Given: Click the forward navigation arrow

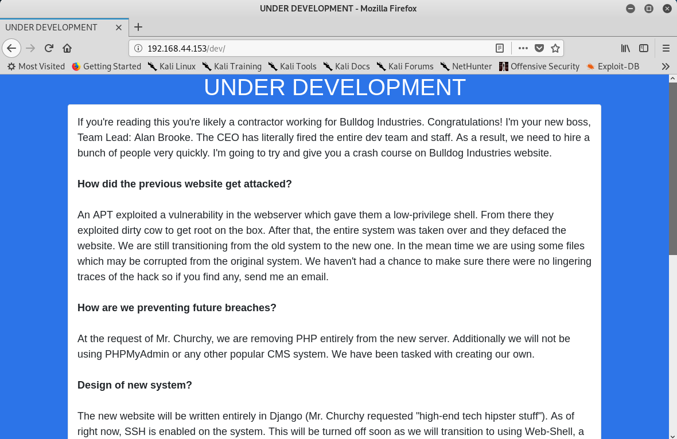Looking at the screenshot, I should tap(30, 48).
